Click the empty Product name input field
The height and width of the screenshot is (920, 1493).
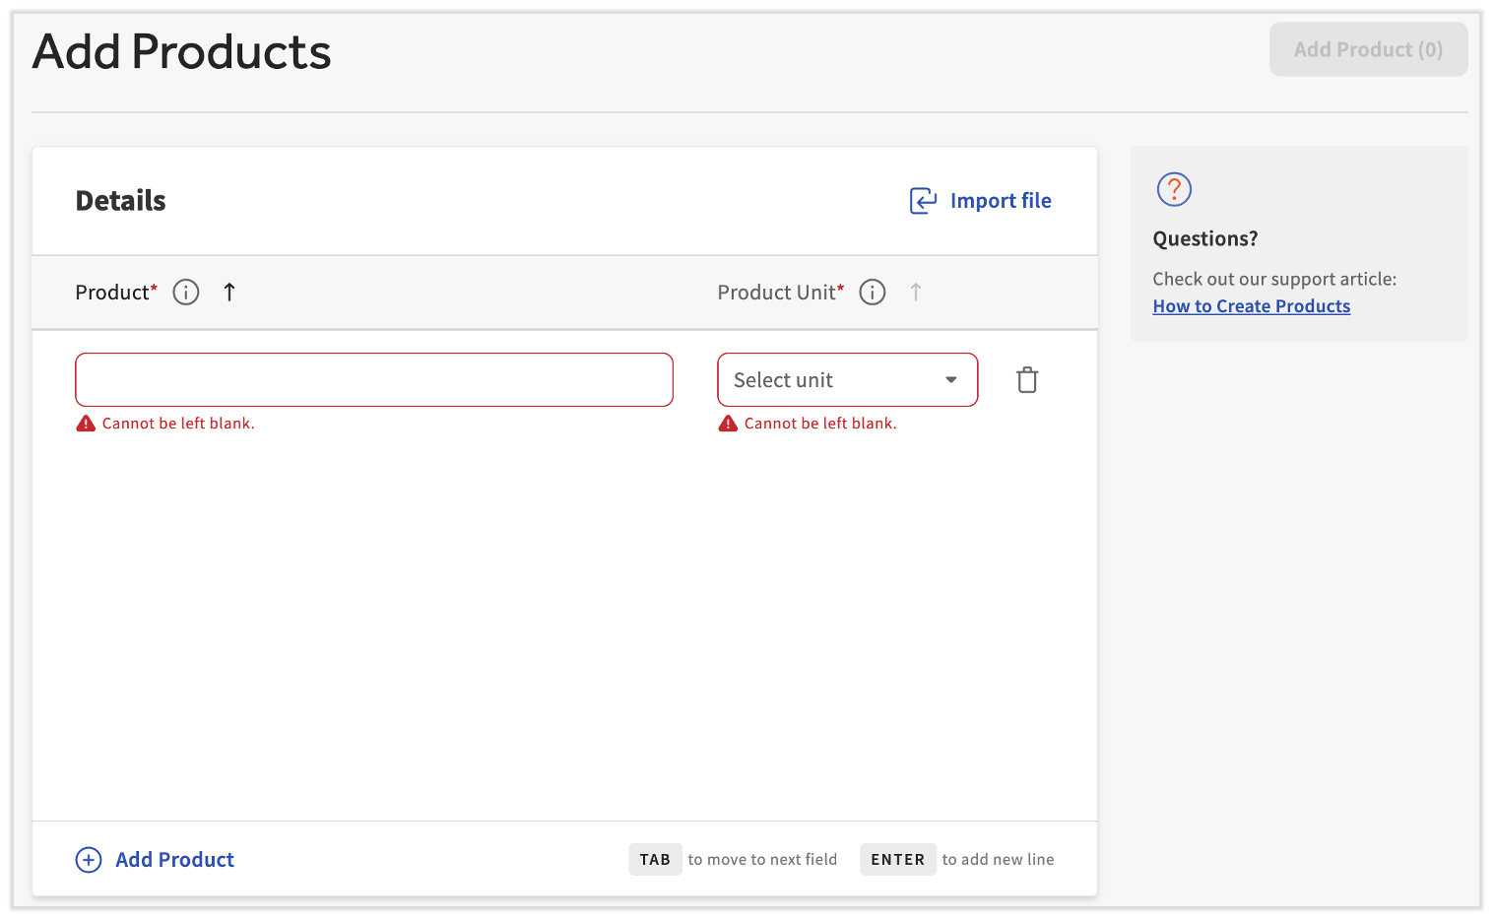[x=374, y=379]
